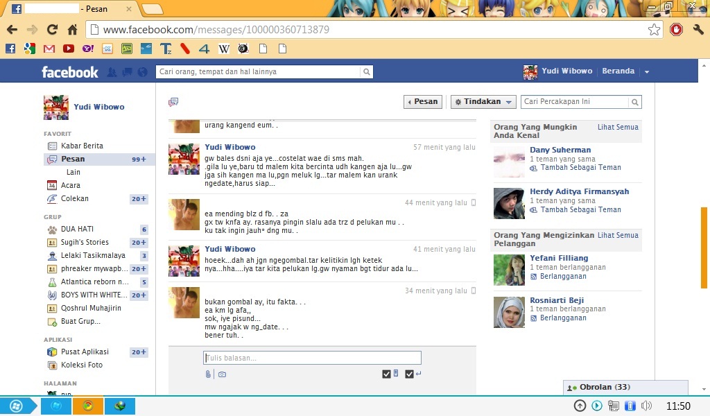Click the search magnifier in Facebook search bar
The height and width of the screenshot is (416, 710).
tap(366, 71)
